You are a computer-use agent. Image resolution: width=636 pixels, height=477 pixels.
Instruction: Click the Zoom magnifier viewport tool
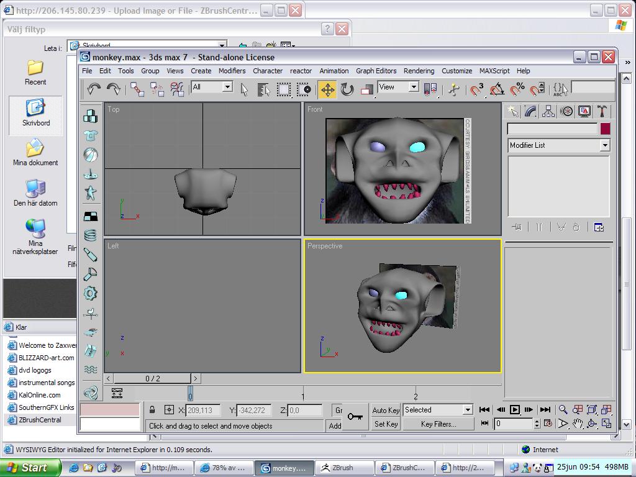563,410
